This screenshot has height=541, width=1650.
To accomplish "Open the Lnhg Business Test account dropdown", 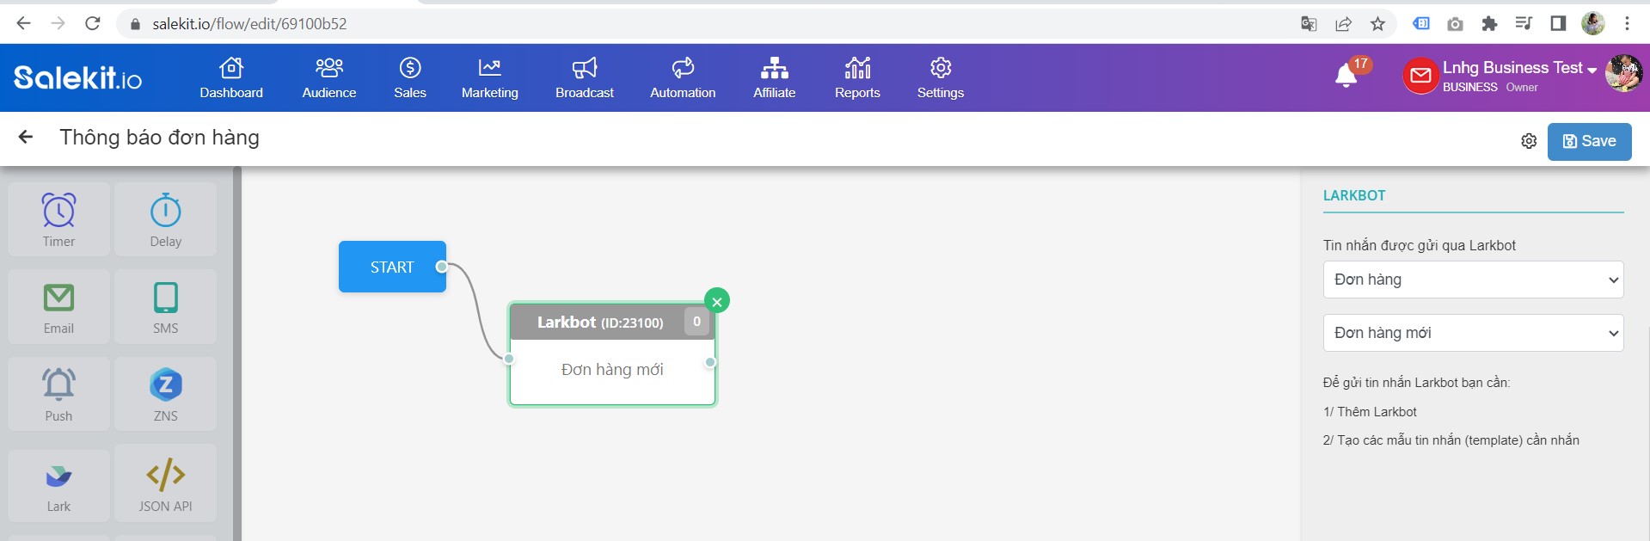I will pyautogui.click(x=1519, y=68).
